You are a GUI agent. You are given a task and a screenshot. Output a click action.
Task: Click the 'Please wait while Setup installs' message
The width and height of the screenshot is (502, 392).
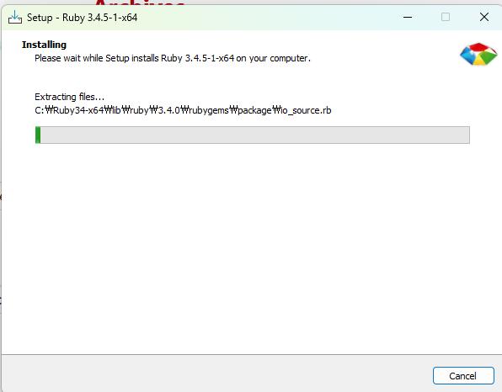[98, 58]
